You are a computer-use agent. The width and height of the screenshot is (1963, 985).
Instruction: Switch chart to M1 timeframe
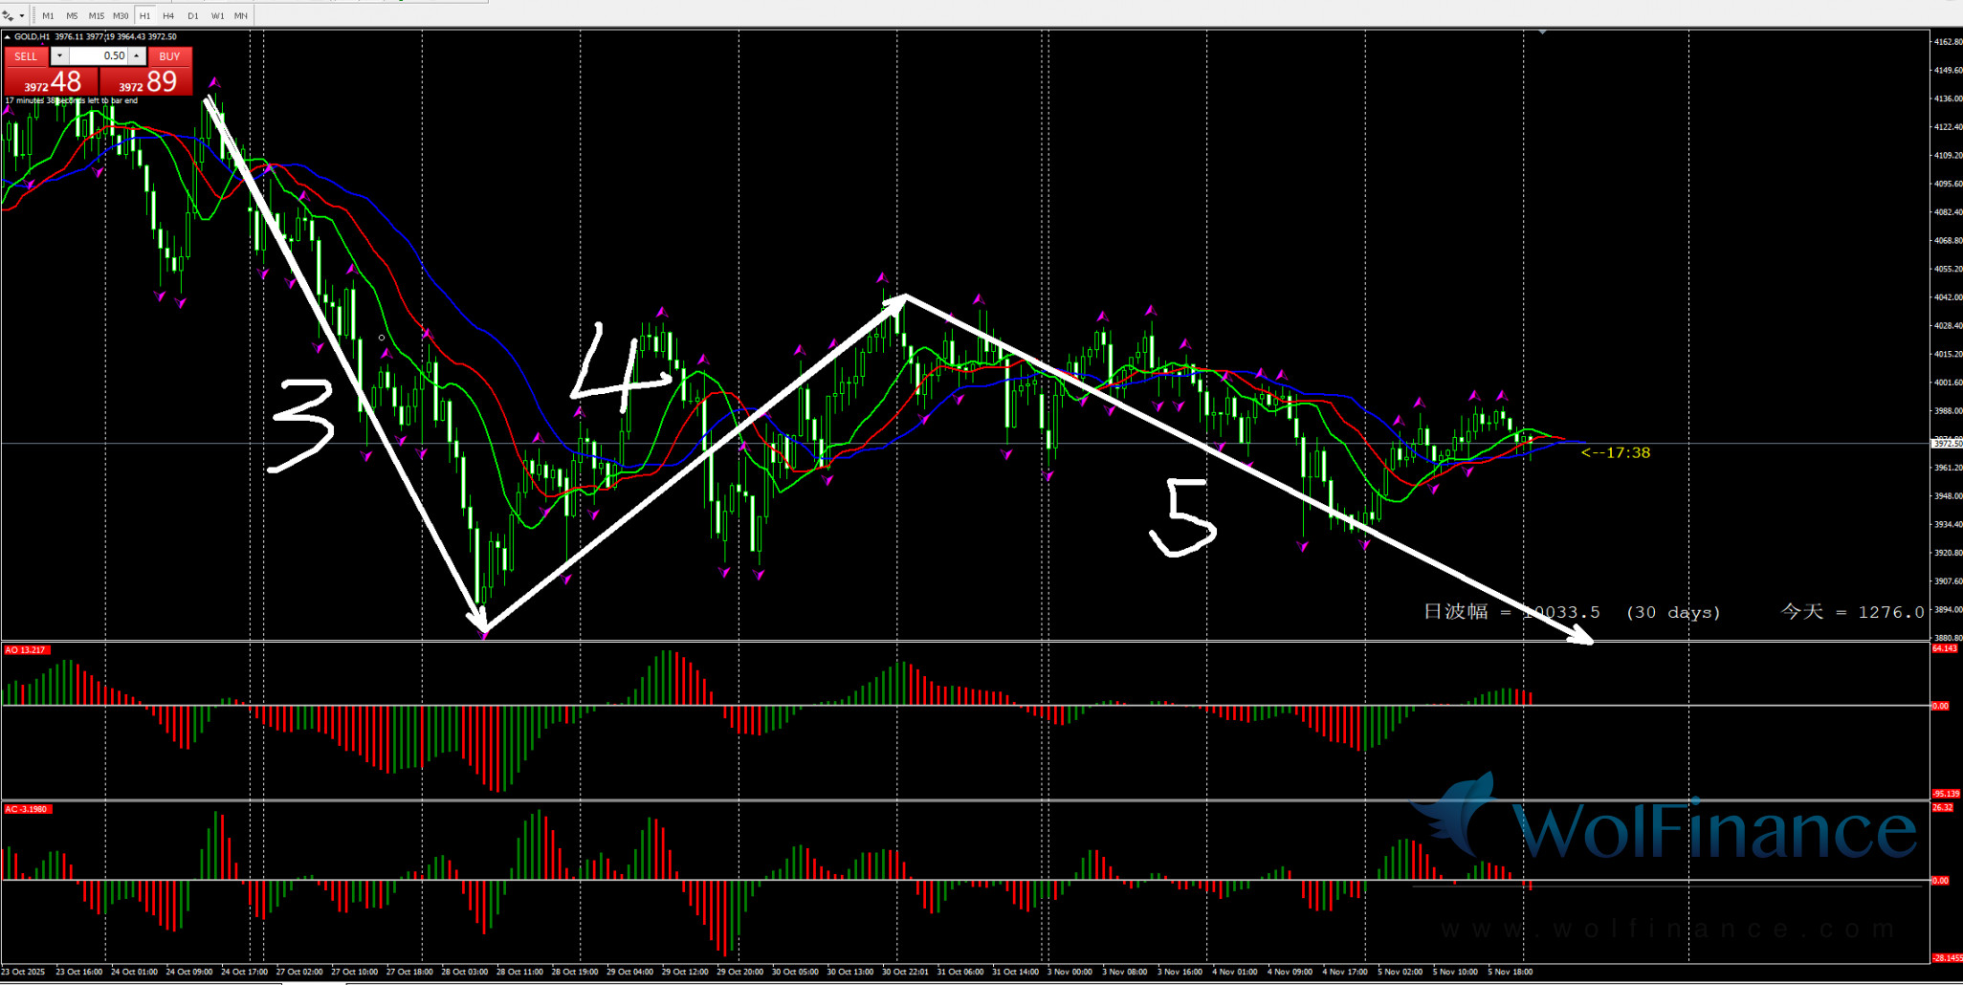(x=48, y=16)
